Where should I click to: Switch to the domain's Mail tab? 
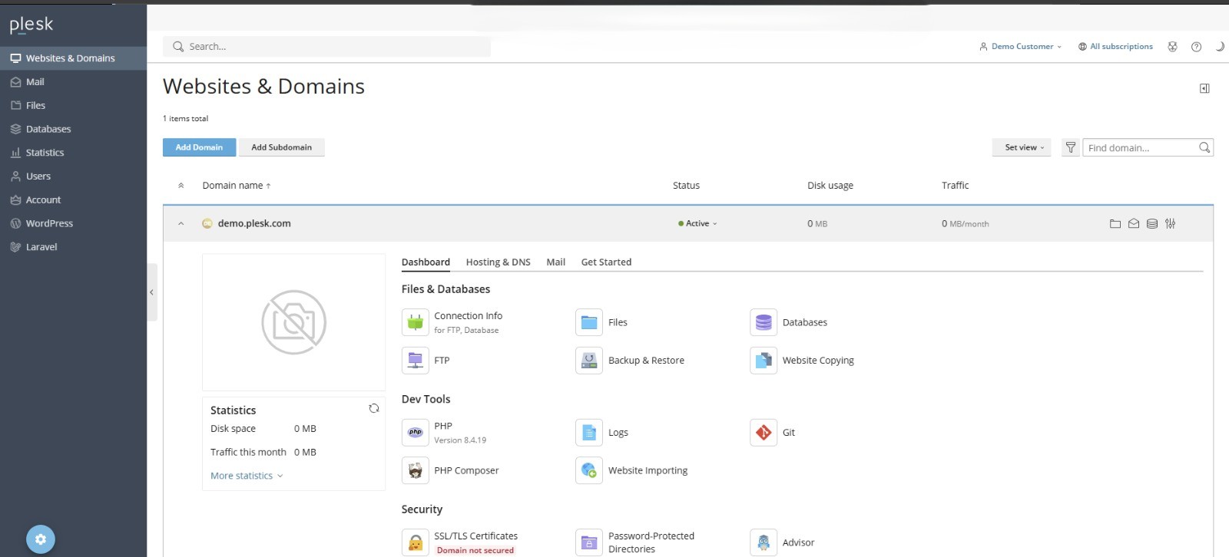coord(555,262)
